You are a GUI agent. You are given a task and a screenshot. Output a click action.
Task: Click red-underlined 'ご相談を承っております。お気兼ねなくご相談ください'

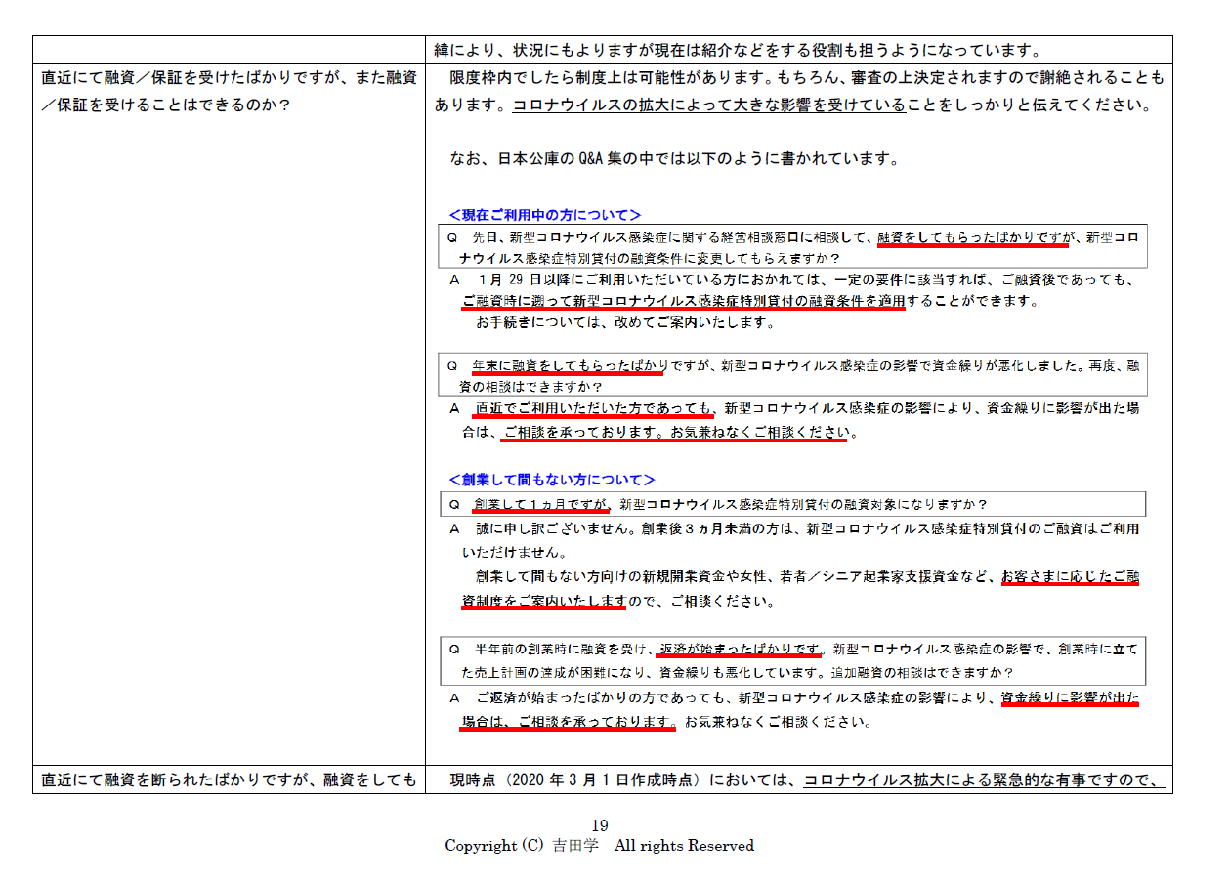673,432
